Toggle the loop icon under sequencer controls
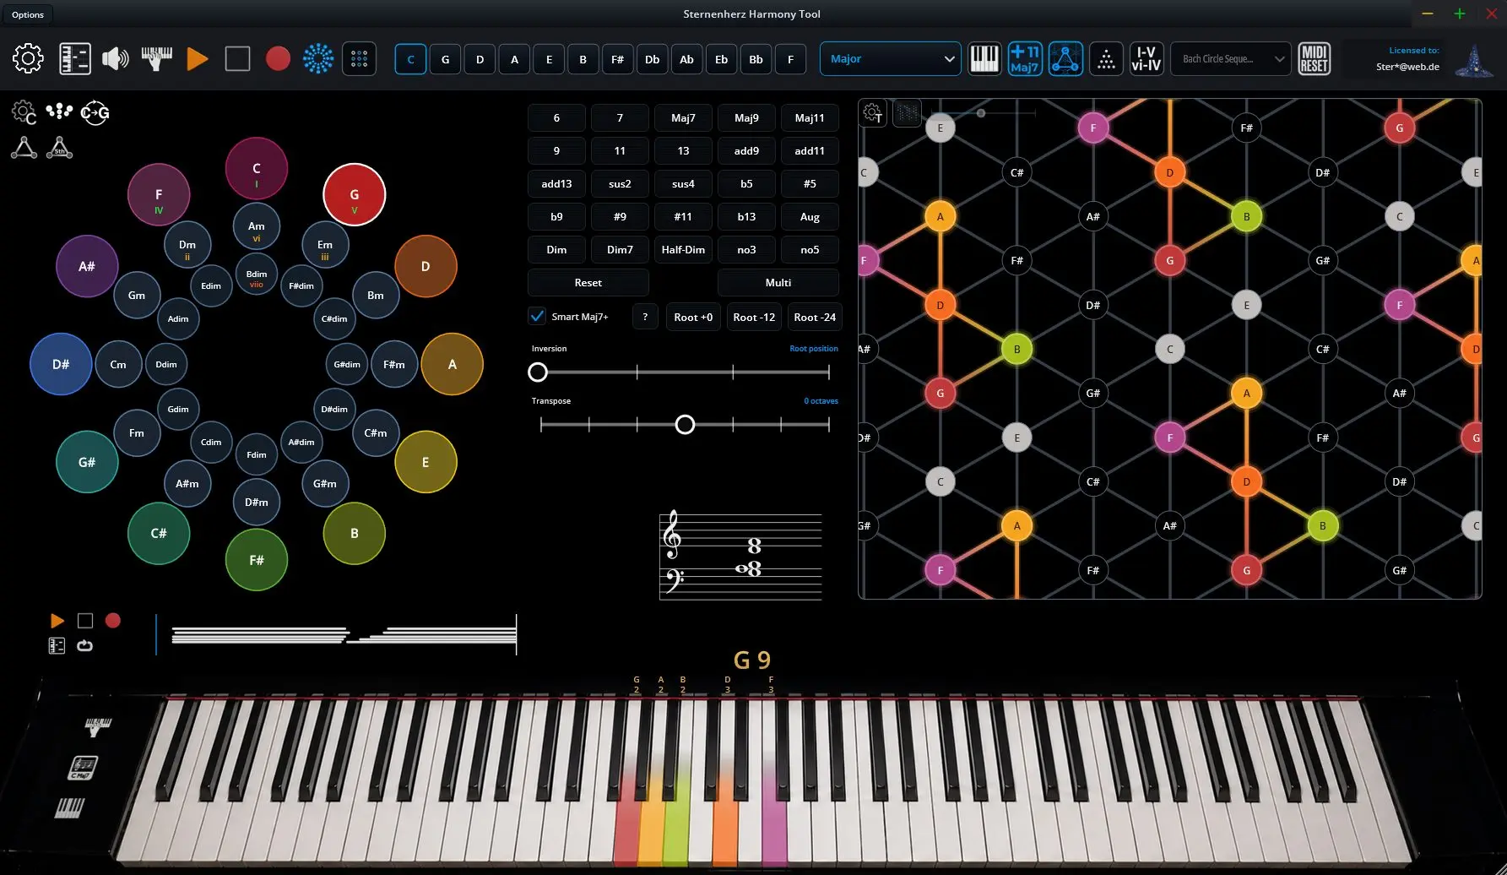The image size is (1507, 875). click(84, 646)
